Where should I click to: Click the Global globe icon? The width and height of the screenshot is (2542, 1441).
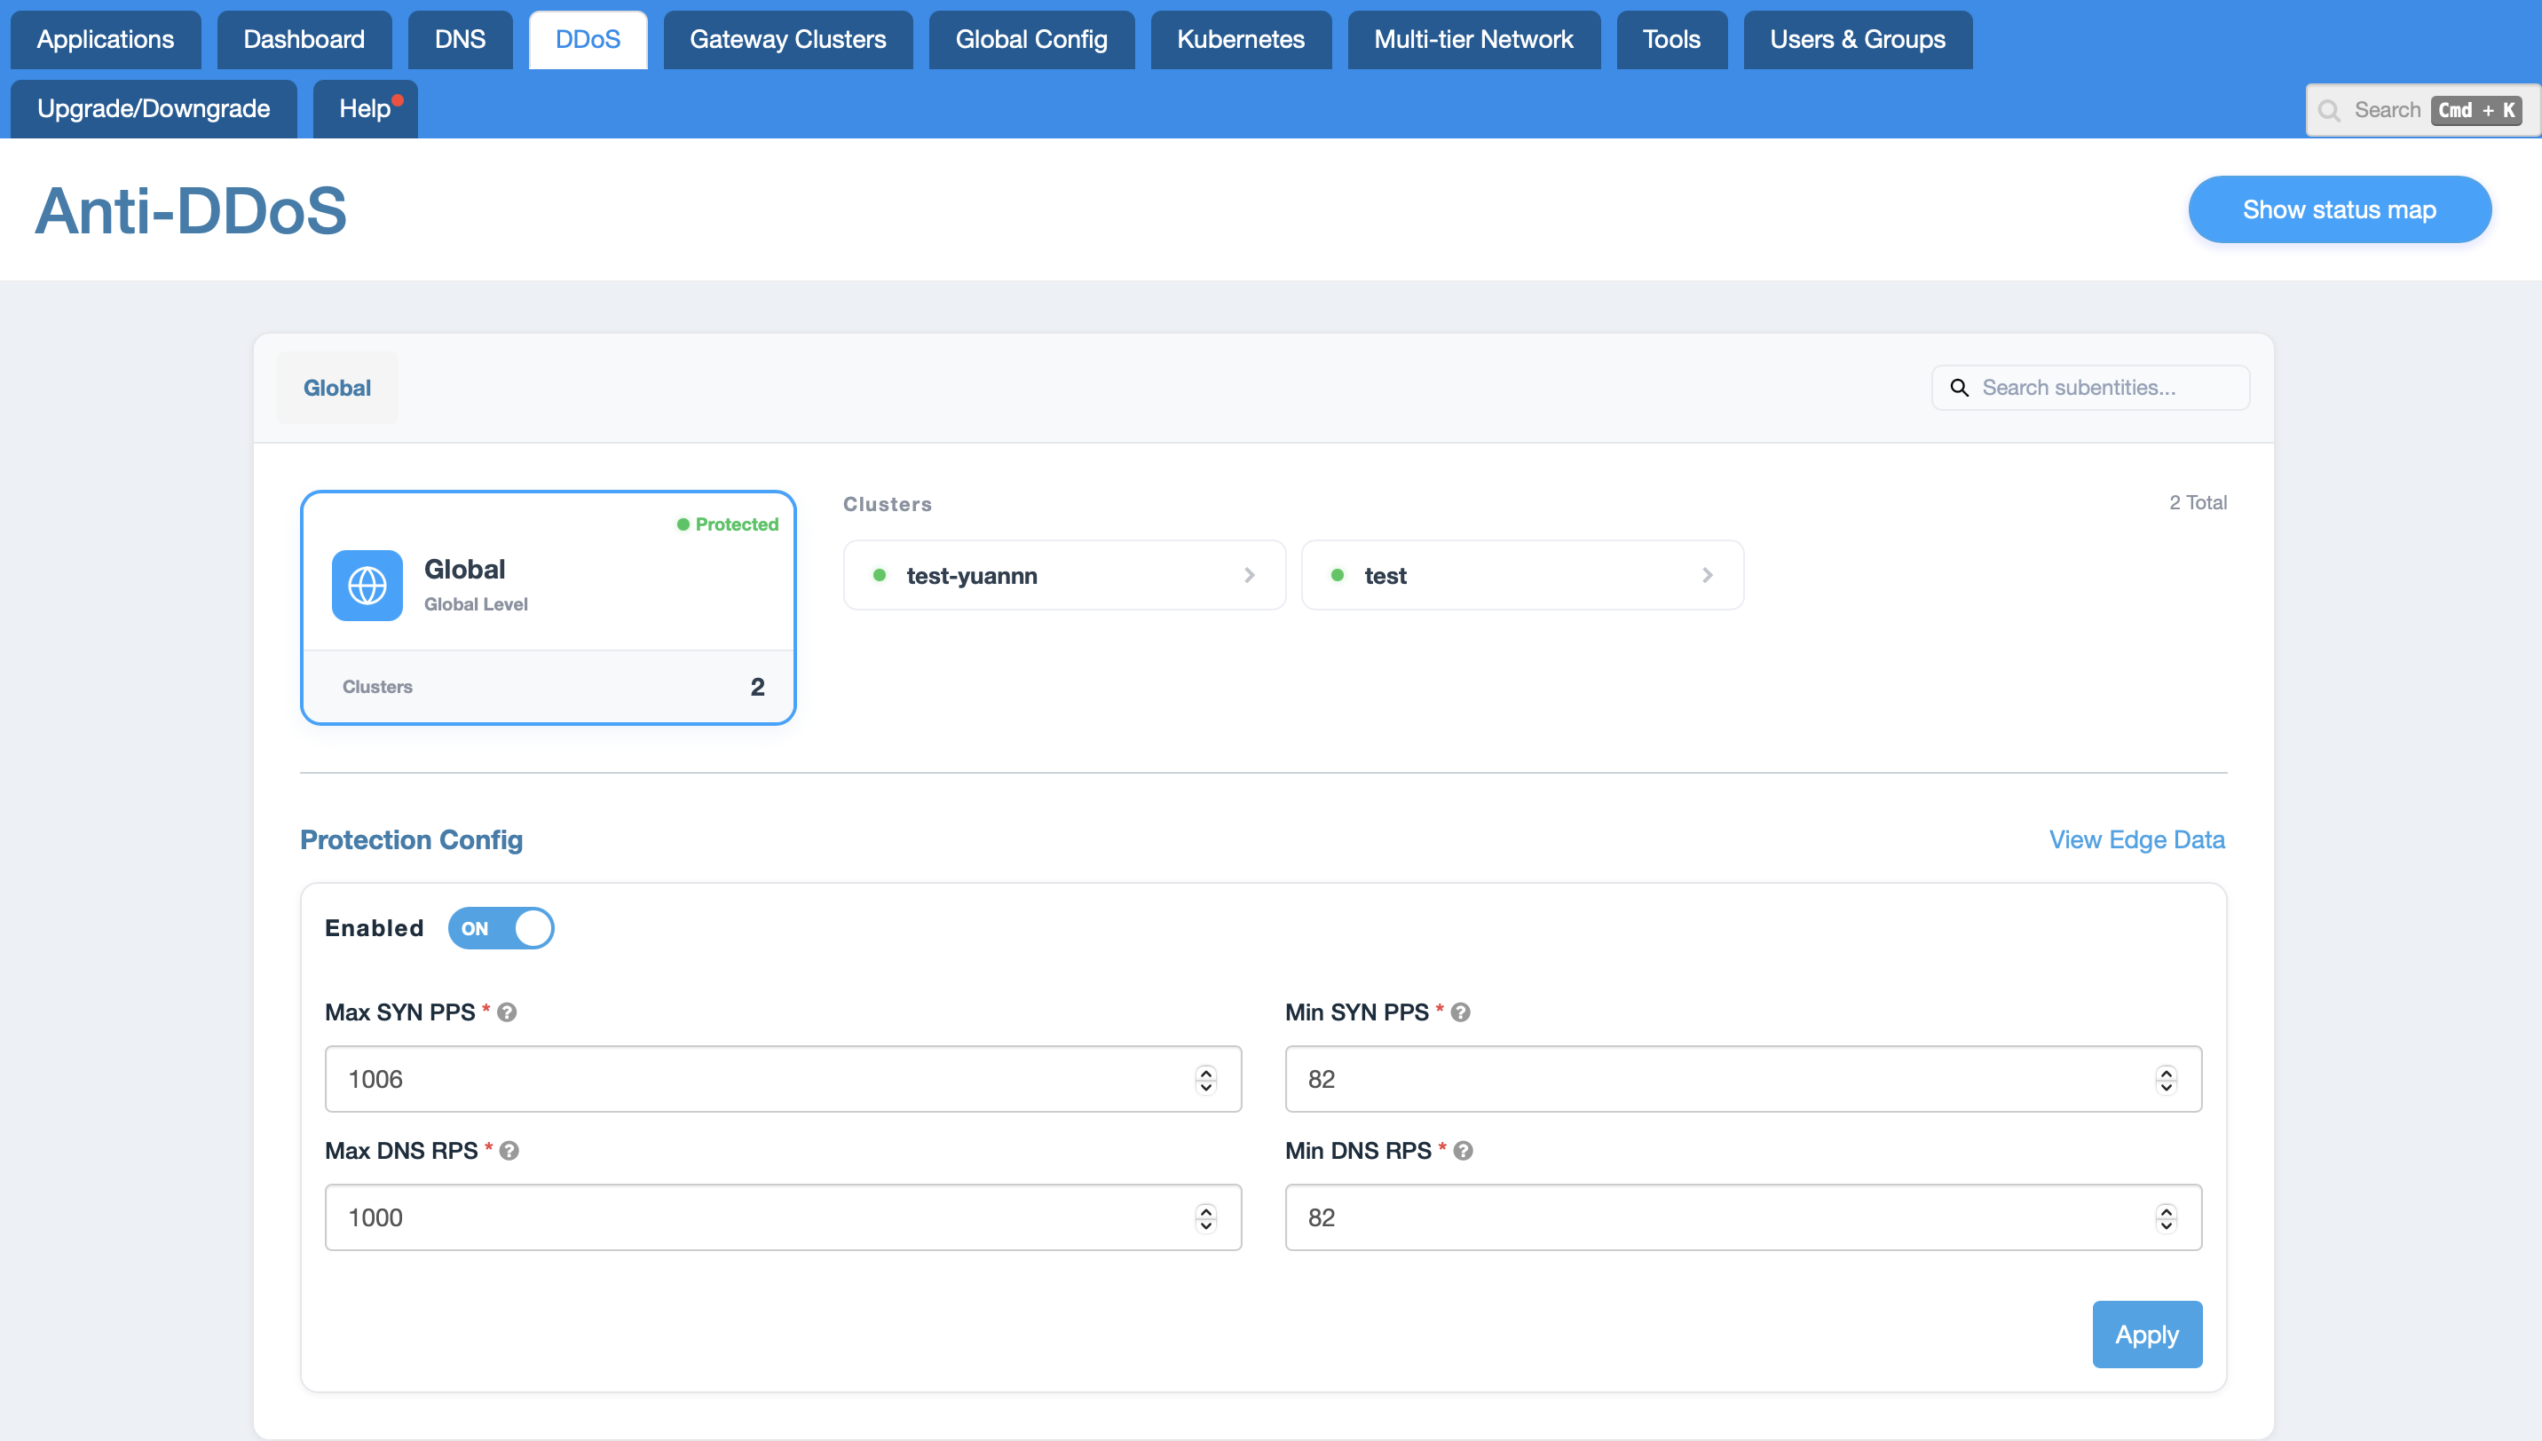coord(367,586)
